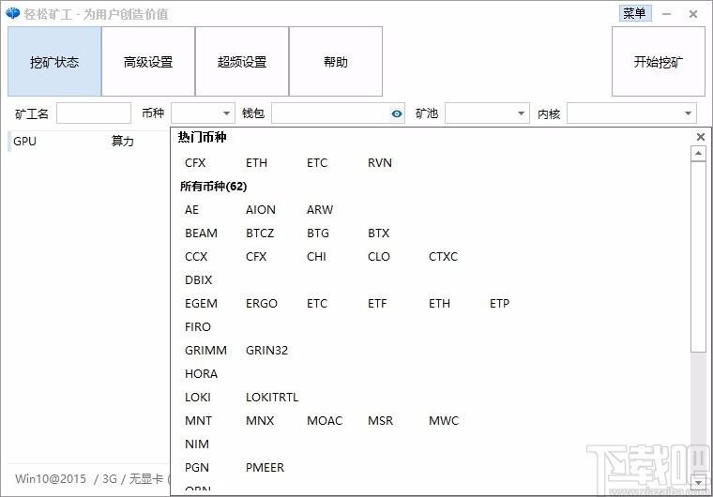
Task: Click 开始挖矿 button
Action: (x=659, y=61)
